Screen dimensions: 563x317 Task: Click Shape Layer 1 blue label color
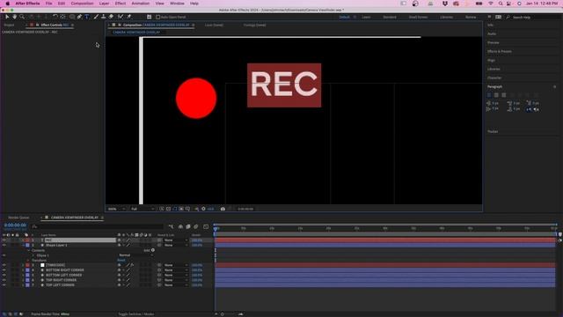pos(27,245)
